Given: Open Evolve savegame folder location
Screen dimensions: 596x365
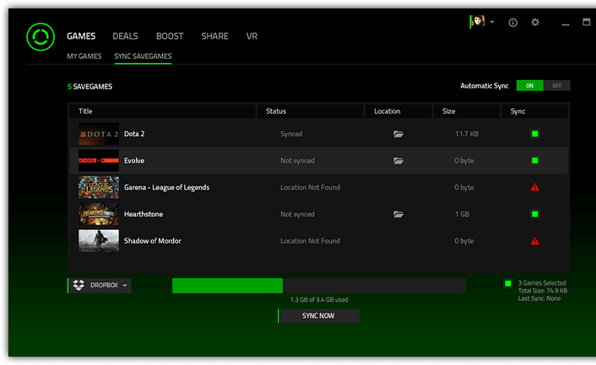Looking at the screenshot, I should pos(398,161).
